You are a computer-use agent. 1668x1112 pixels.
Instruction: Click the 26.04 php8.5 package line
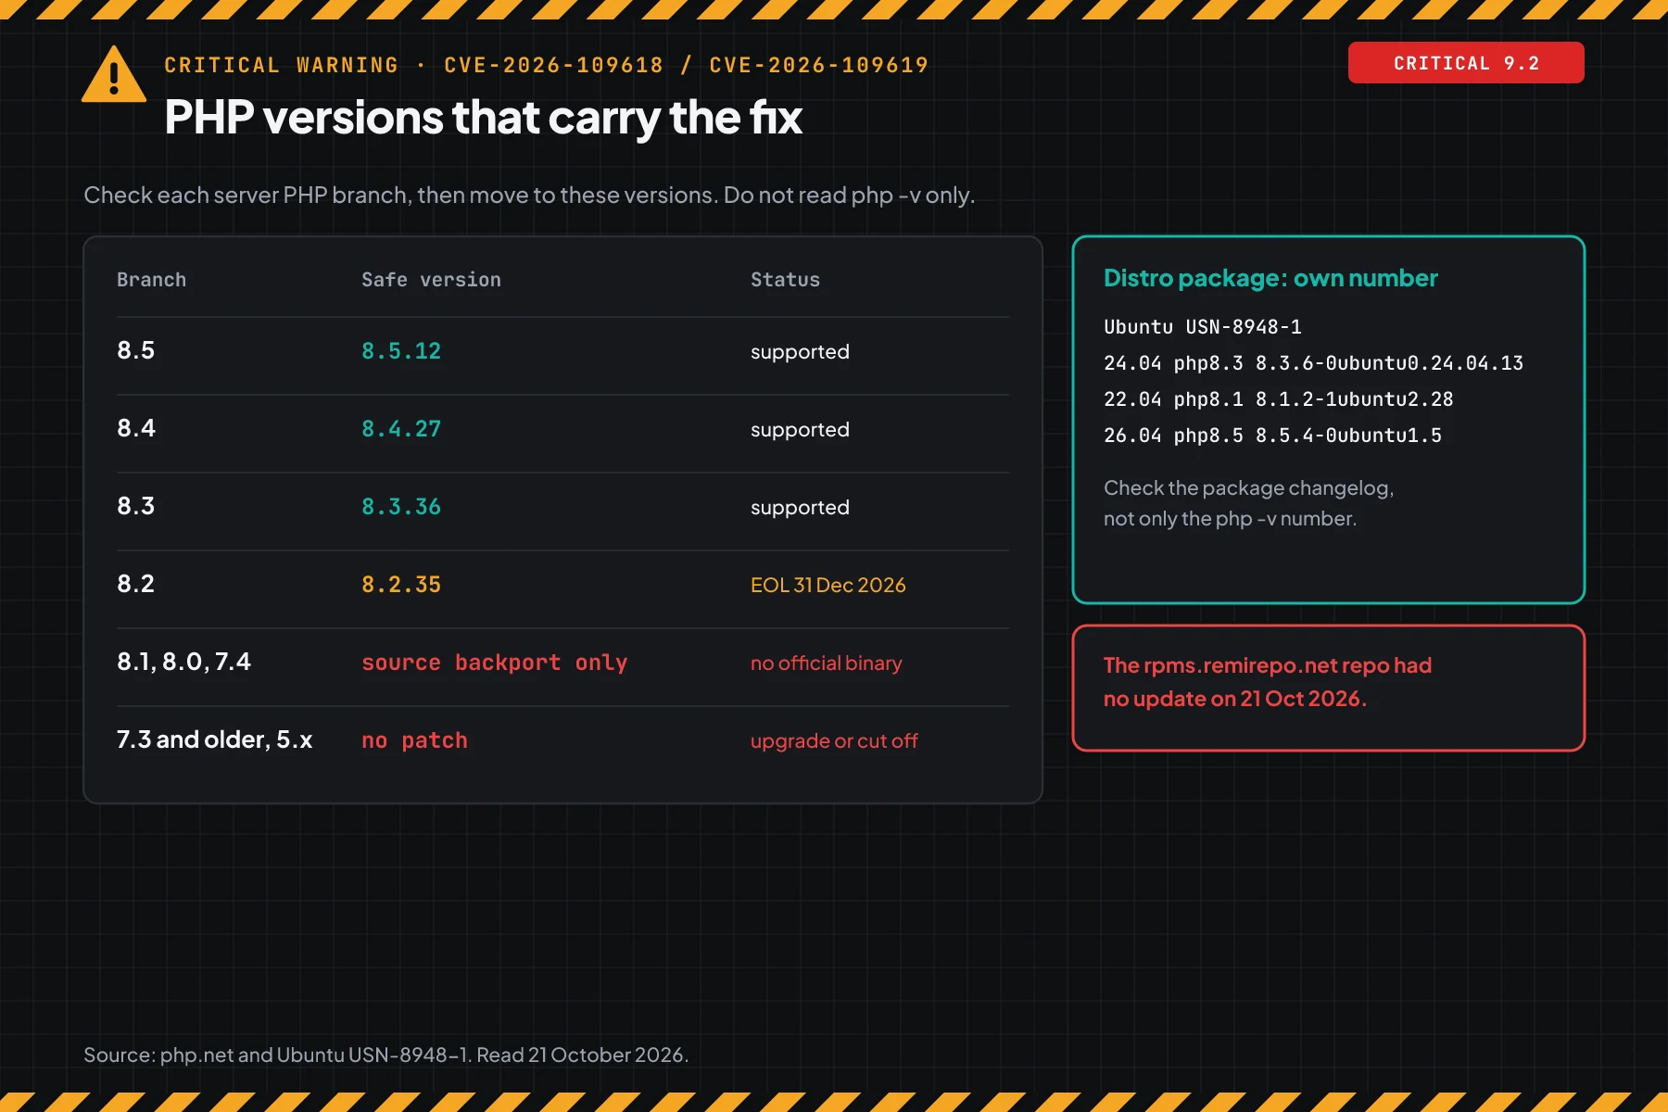1272,436
